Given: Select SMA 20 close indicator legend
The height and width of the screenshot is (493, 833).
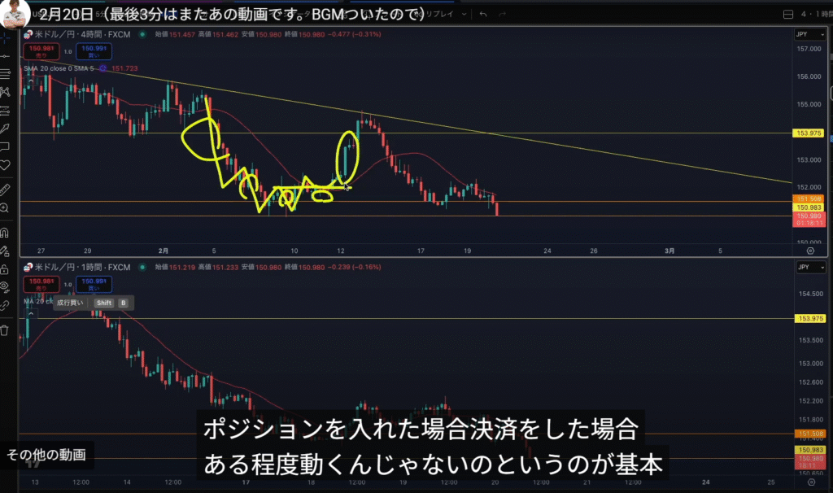Looking at the screenshot, I should pos(59,68).
